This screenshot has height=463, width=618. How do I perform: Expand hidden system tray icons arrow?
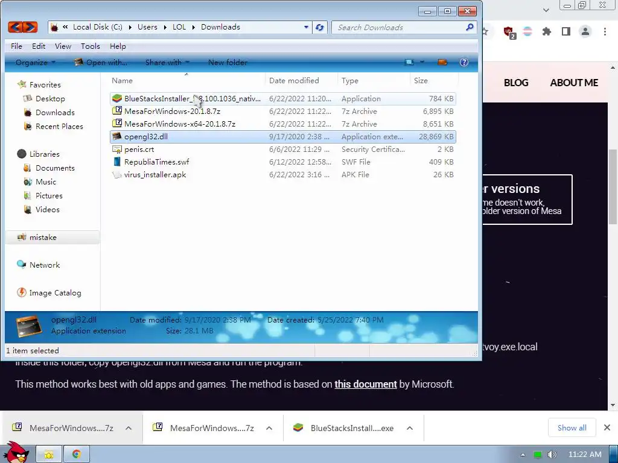(x=523, y=455)
